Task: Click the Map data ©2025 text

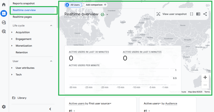Action: [x=195, y=92]
